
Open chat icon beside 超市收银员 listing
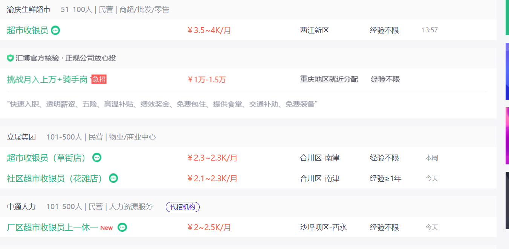click(x=55, y=30)
